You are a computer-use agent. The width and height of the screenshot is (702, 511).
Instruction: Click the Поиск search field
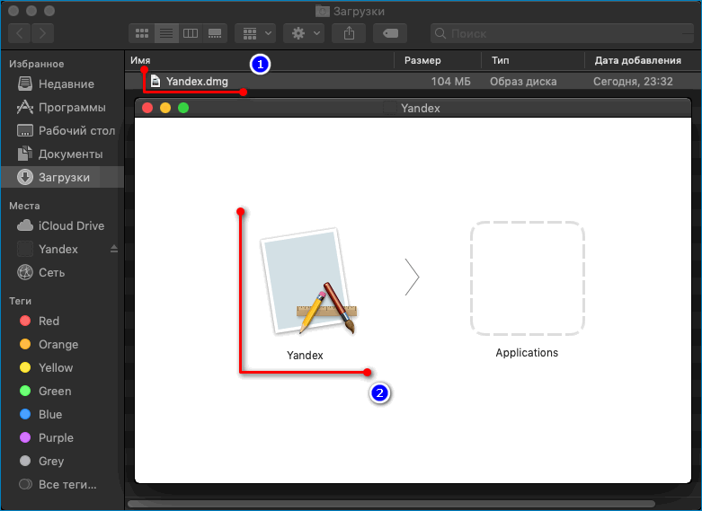click(562, 33)
